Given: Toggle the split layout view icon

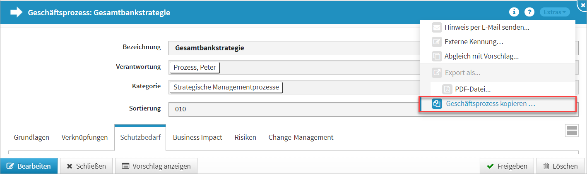Looking at the screenshot, I should click(x=572, y=131).
